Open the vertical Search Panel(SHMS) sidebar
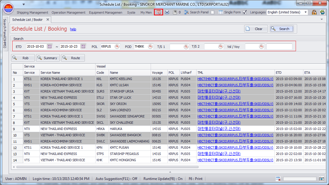 [5, 34]
